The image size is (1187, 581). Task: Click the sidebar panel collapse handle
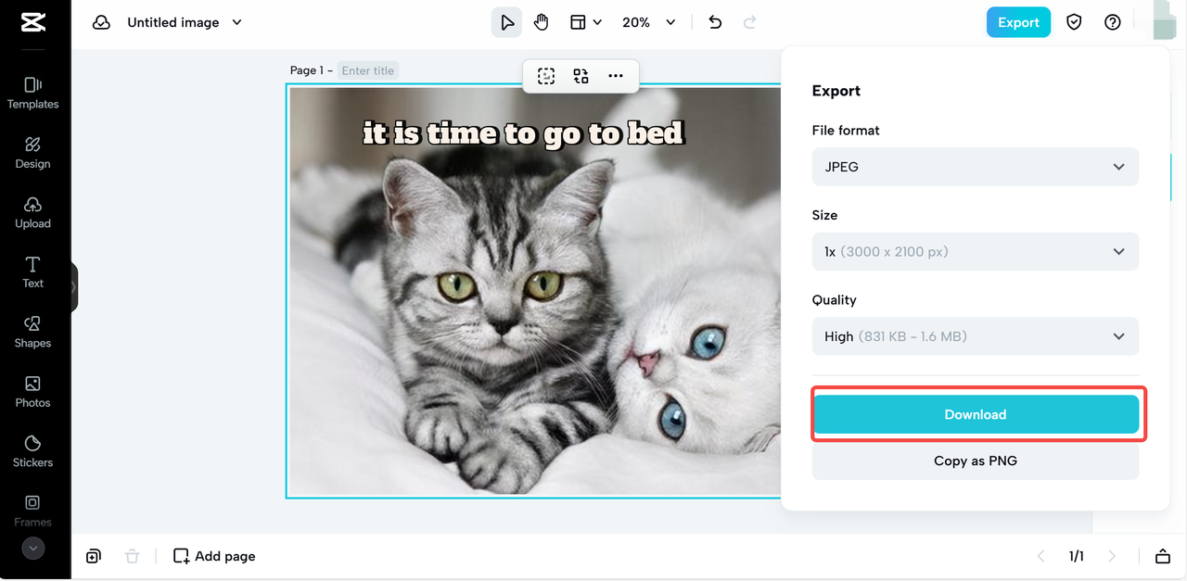coord(74,287)
